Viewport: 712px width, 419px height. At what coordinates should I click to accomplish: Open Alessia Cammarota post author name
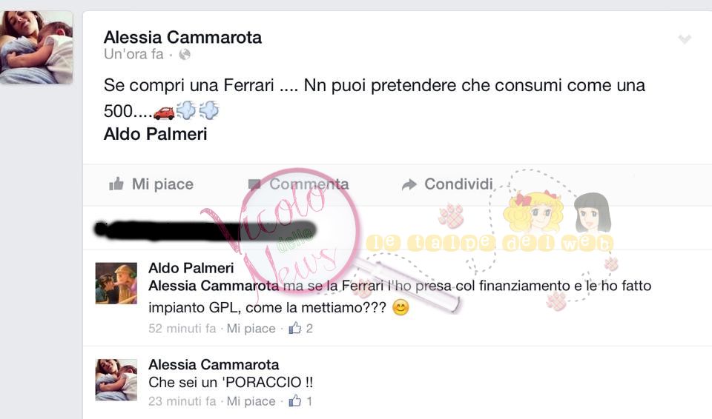[182, 37]
